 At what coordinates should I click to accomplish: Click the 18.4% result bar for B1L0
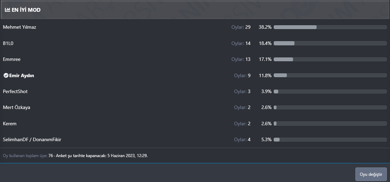pyautogui.click(x=330, y=43)
